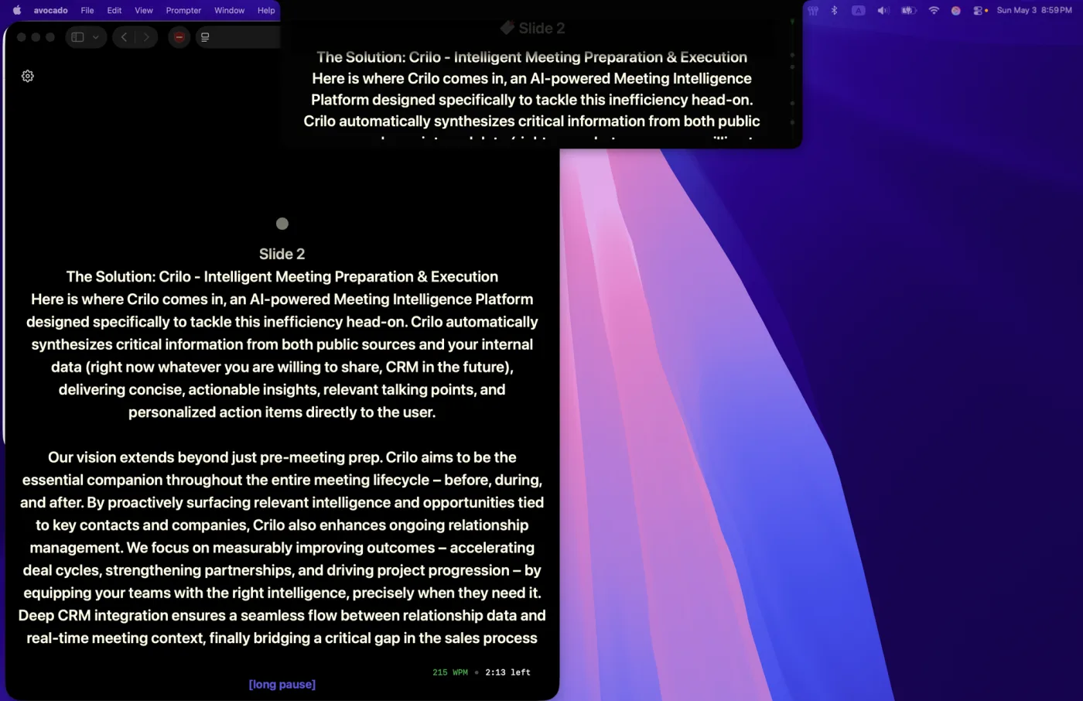
Task: Open the Window menu
Action: point(229,10)
